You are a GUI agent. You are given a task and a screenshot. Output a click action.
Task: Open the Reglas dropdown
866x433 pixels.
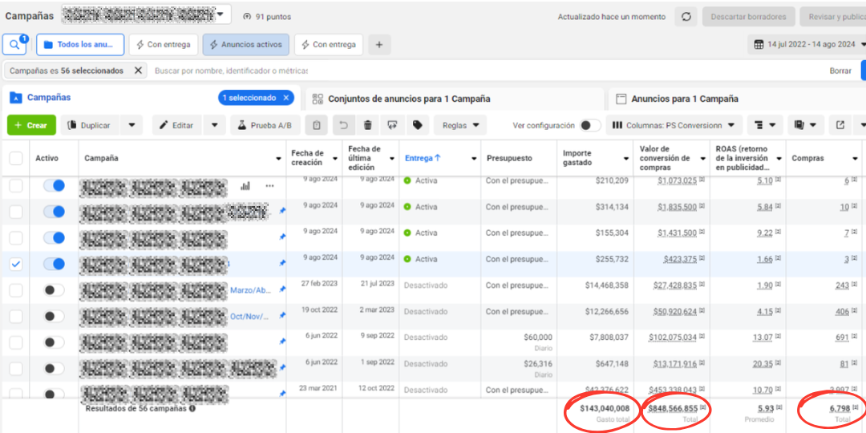[460, 125]
